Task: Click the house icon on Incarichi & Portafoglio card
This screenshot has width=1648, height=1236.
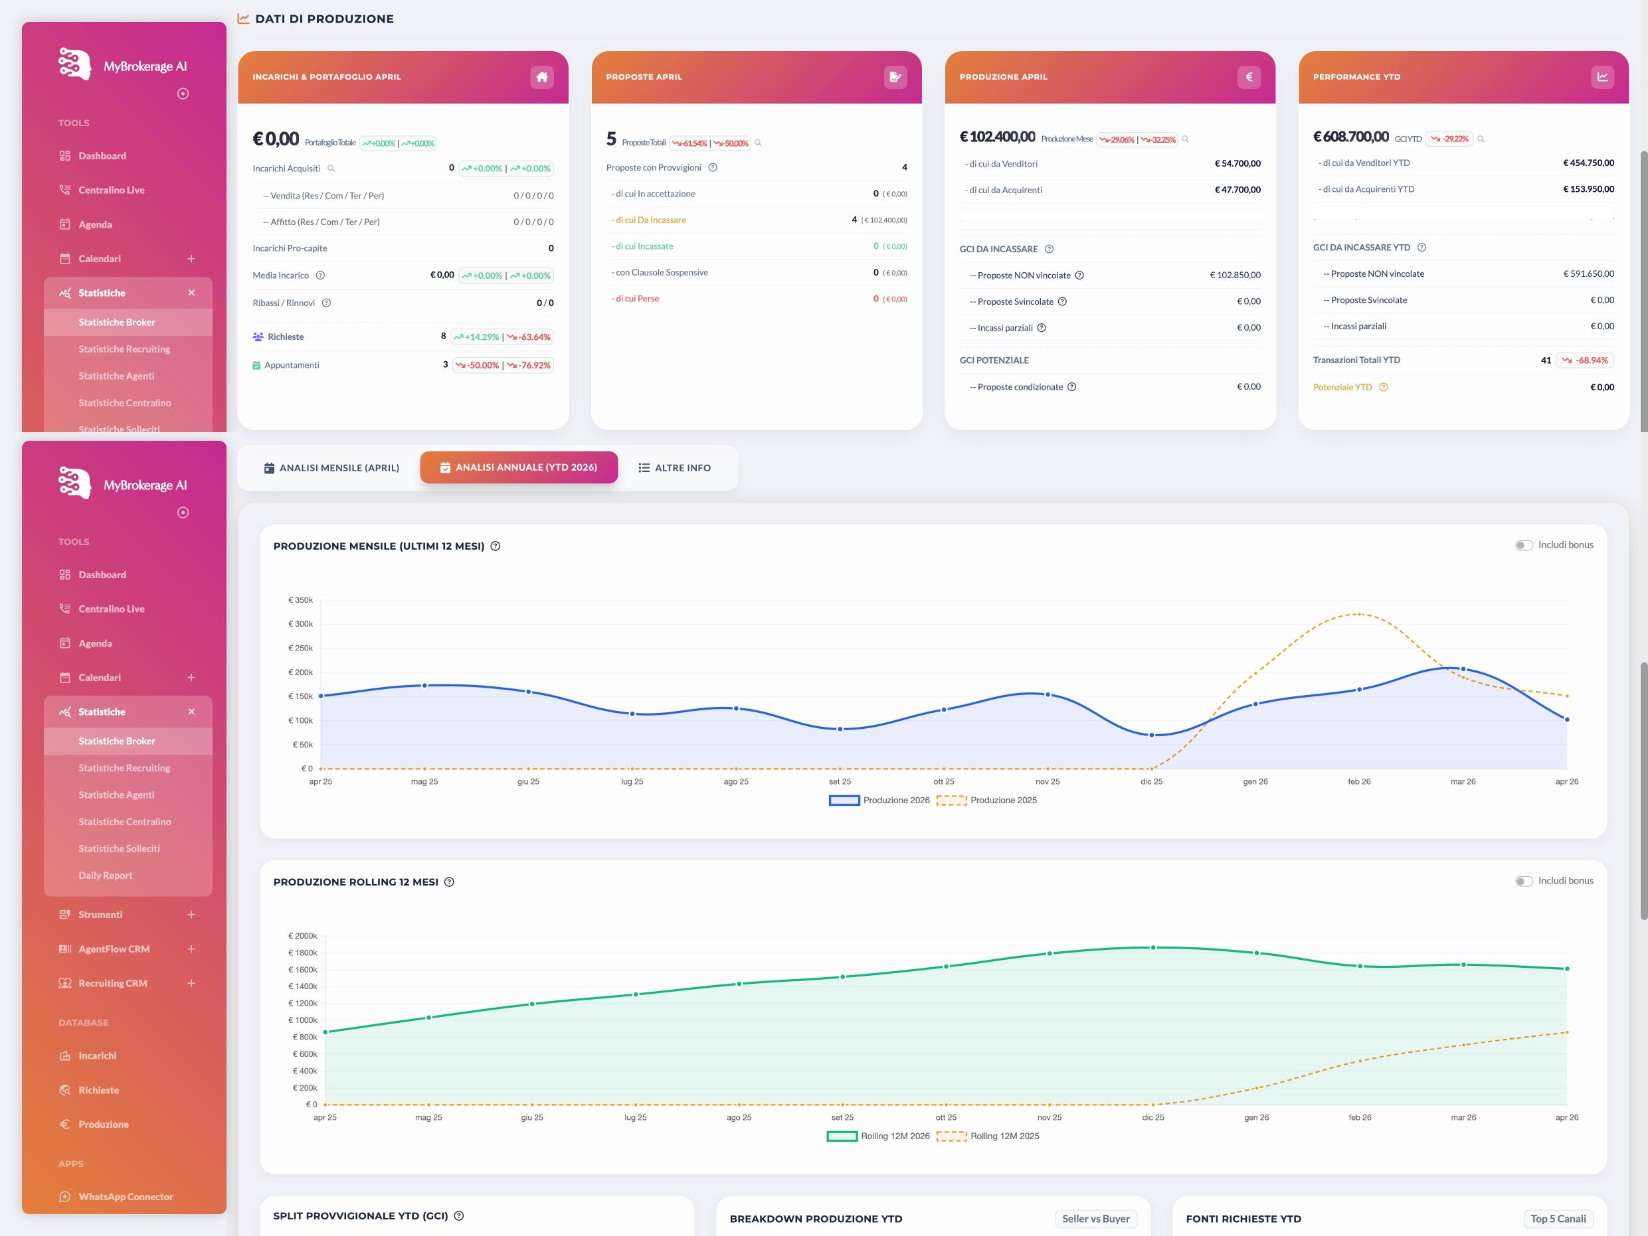Action: click(541, 77)
